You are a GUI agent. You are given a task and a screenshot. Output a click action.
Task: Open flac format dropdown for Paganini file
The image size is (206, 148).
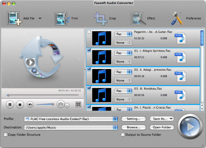click(123, 34)
